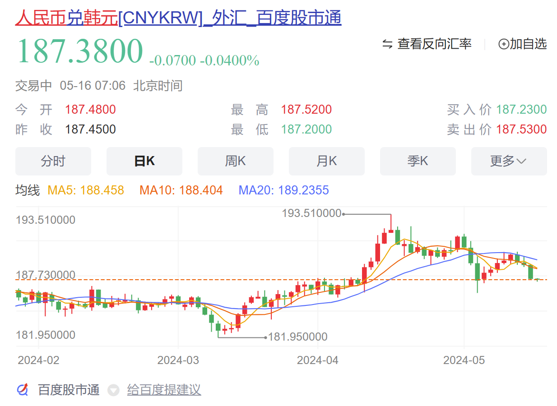The height and width of the screenshot is (406, 557).
Task: Show the 季K chart tab
Action: pyautogui.click(x=418, y=161)
